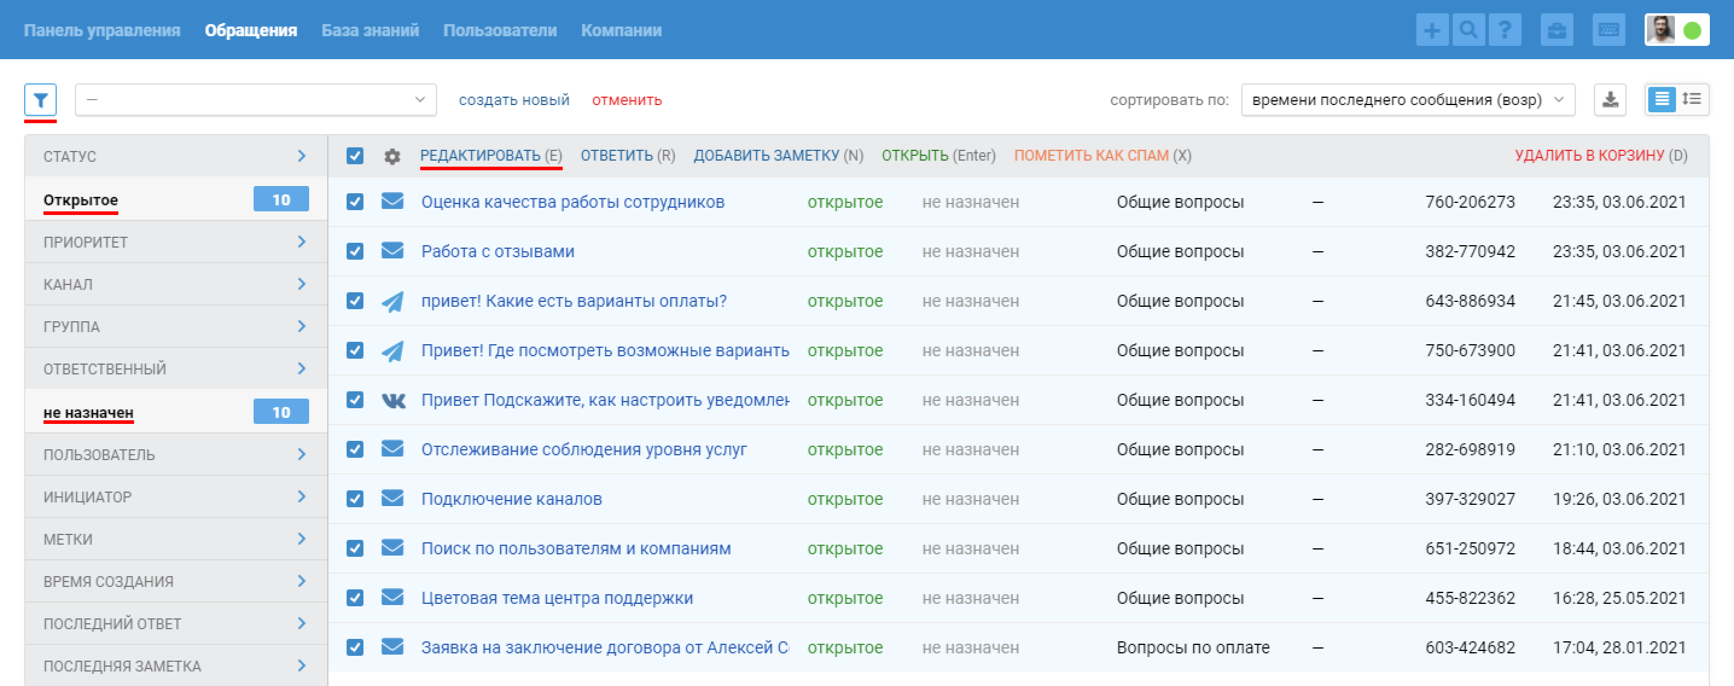Uncheck 'Работа с отзывами' ticket checkbox
This screenshot has width=1734, height=686.
click(355, 251)
